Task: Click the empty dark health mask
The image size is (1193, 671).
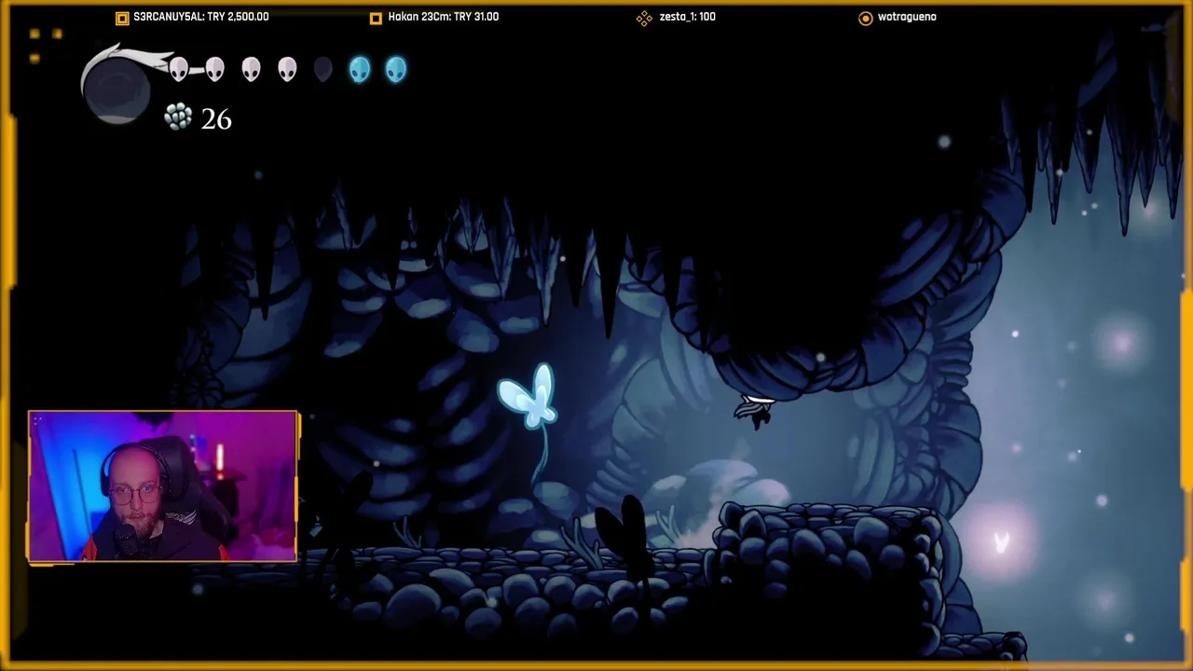Action: coord(322,70)
